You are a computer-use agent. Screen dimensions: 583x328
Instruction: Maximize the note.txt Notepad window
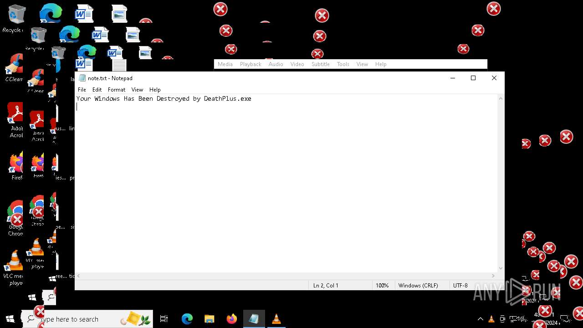[x=473, y=78]
